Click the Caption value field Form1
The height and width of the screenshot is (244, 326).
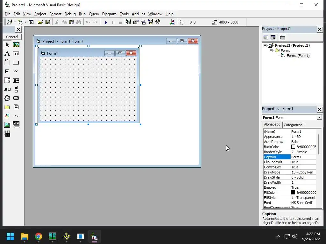pyautogui.click(x=303, y=157)
